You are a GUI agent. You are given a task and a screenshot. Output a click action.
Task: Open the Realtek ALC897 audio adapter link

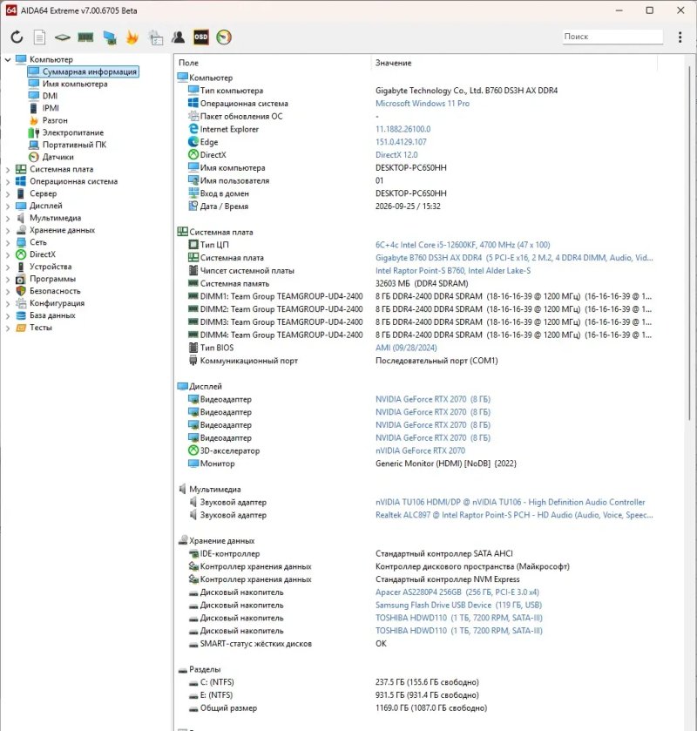514,515
